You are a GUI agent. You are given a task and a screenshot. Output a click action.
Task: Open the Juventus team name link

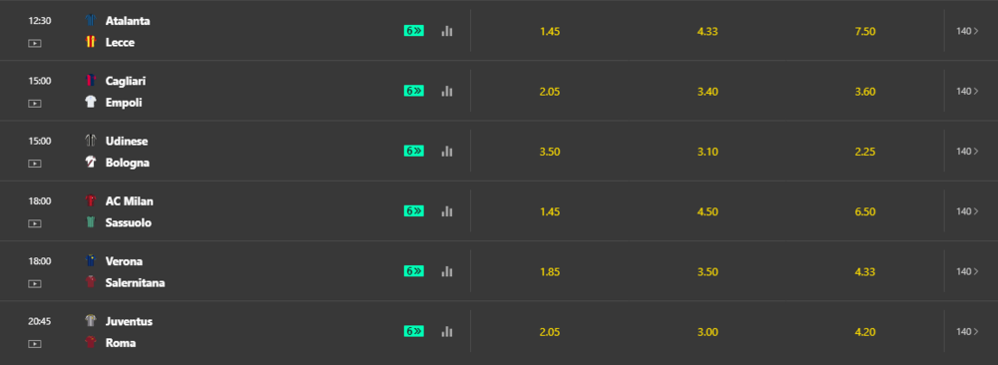[129, 321]
